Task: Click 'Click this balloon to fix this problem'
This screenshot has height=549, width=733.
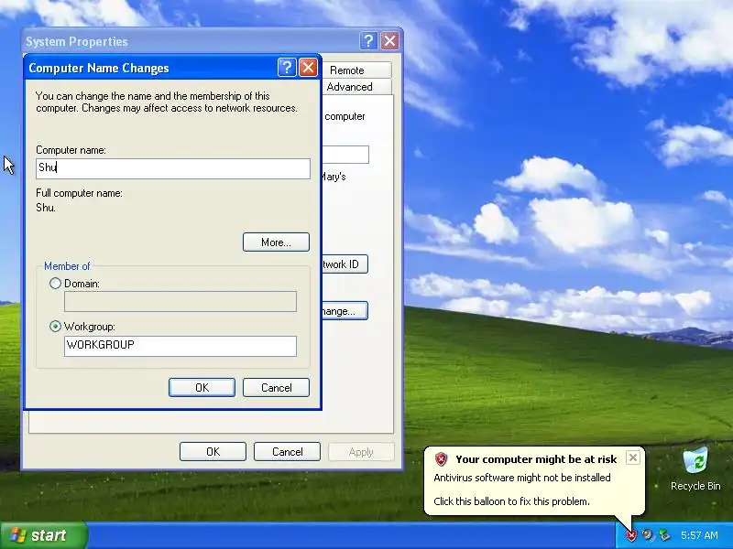Action: click(x=511, y=501)
